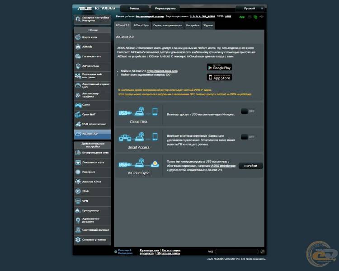Click the Smart Access illustration
The height and width of the screenshot is (271, 339).
(x=138, y=137)
